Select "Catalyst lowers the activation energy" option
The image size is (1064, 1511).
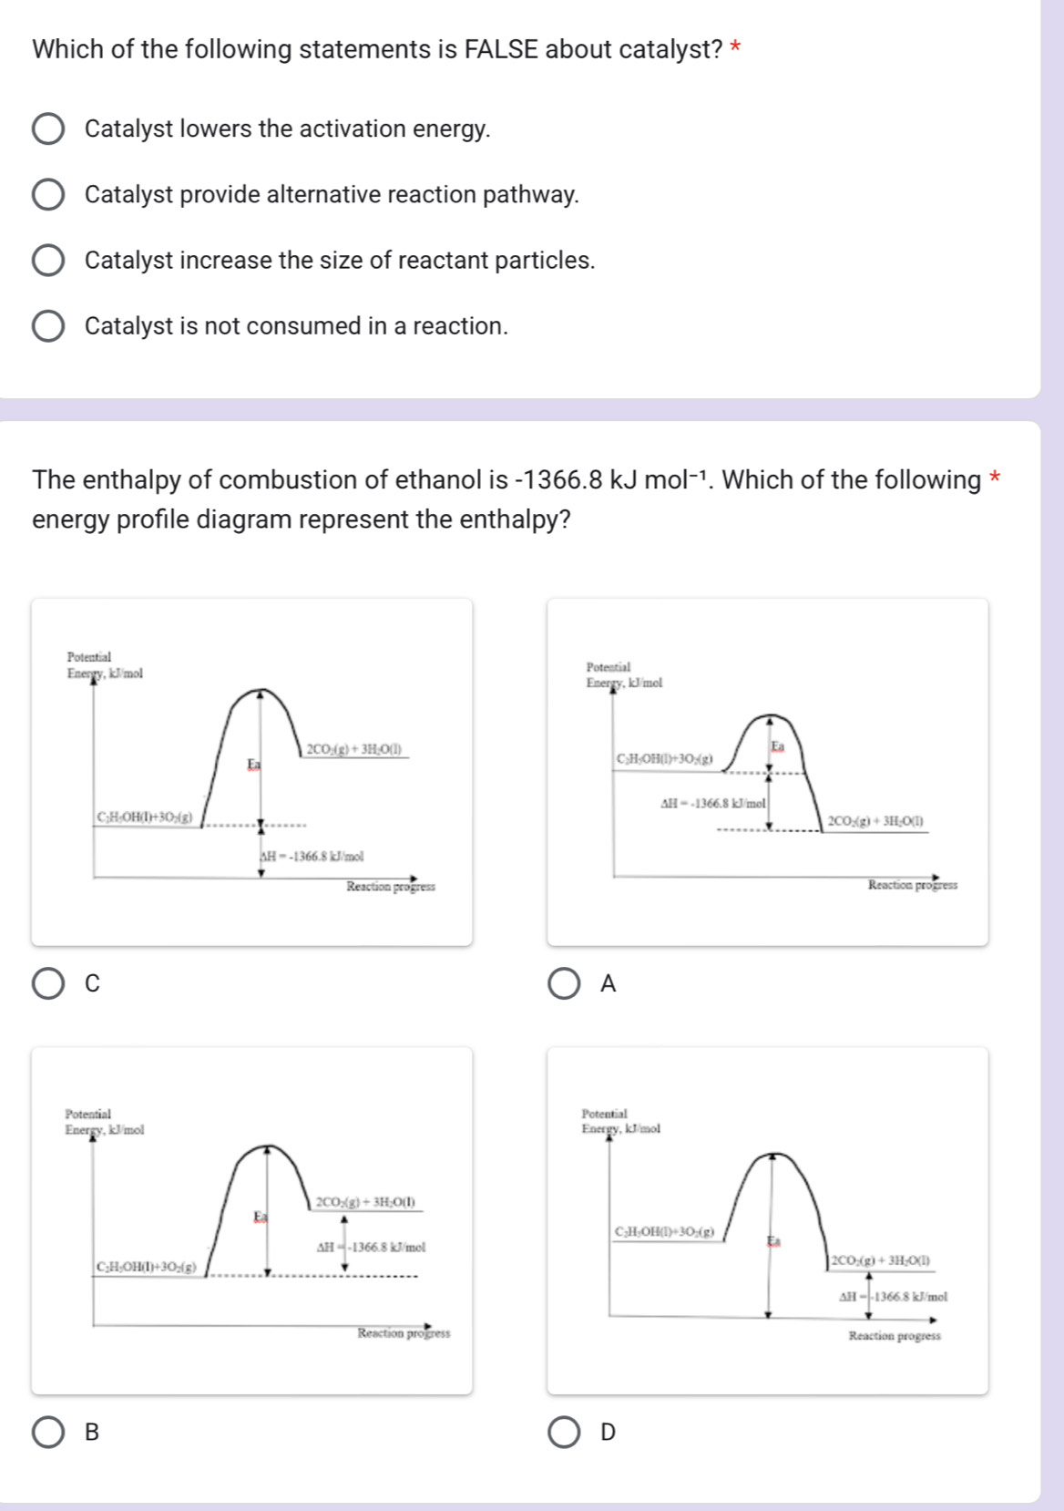coord(50,130)
